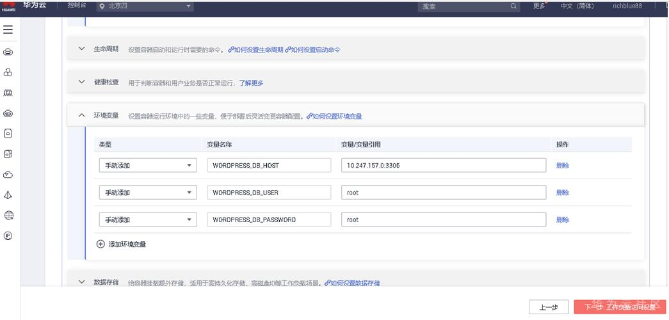Click the 操作 column header

tap(562, 145)
